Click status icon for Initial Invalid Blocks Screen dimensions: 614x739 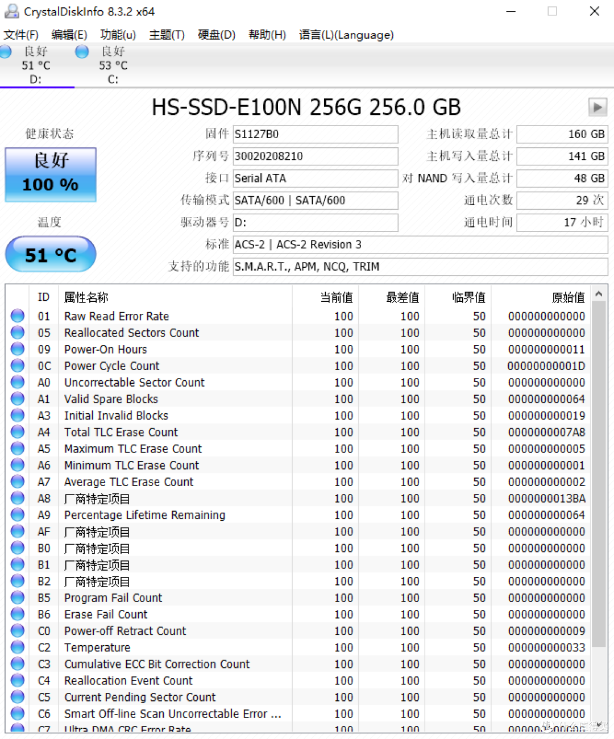point(18,415)
